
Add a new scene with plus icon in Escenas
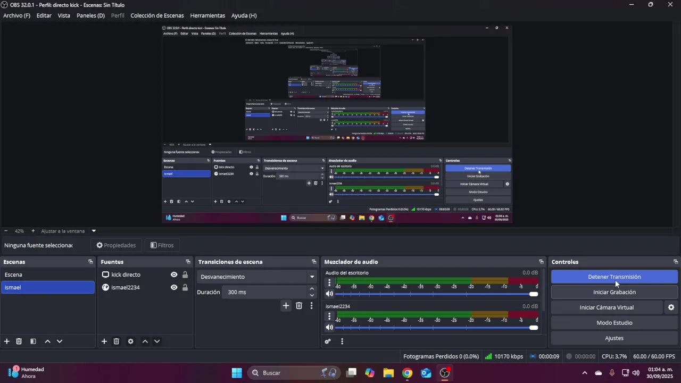point(7,342)
